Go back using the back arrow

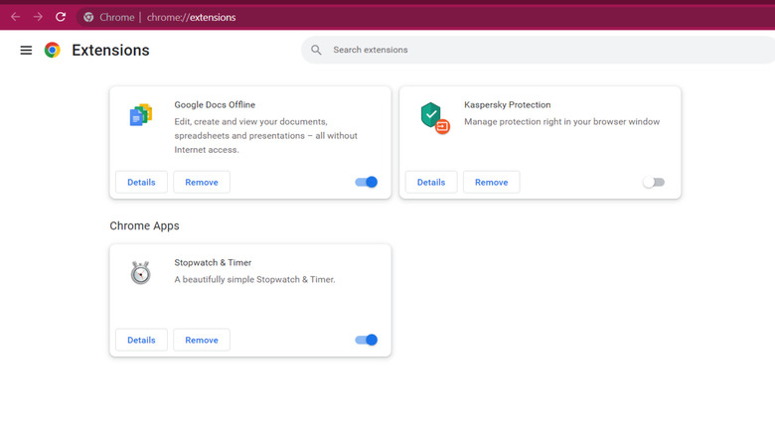[x=15, y=17]
